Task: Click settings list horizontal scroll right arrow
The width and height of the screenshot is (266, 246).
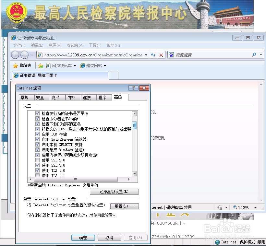Action: click(129, 179)
